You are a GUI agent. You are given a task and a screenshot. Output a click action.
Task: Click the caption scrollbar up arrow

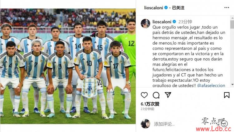coord(232,18)
